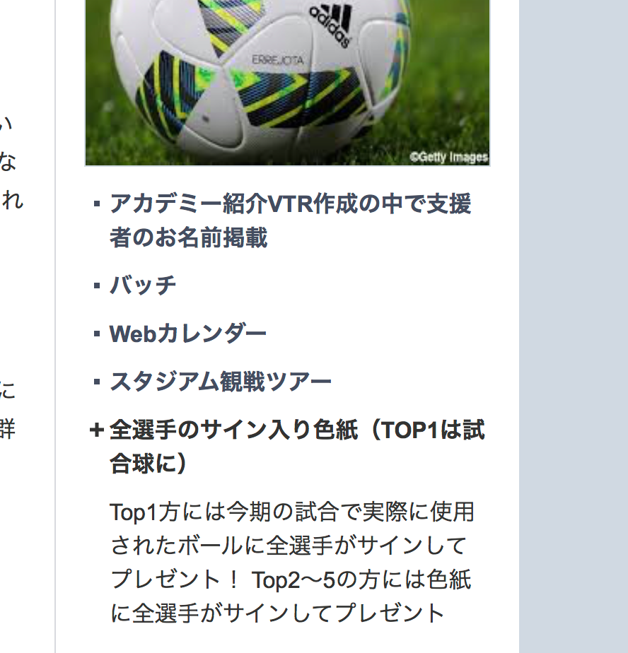Image resolution: width=628 pixels, height=653 pixels.
Task: Click the に全選手がサインしてプレゼント last line
Action: tap(277, 613)
